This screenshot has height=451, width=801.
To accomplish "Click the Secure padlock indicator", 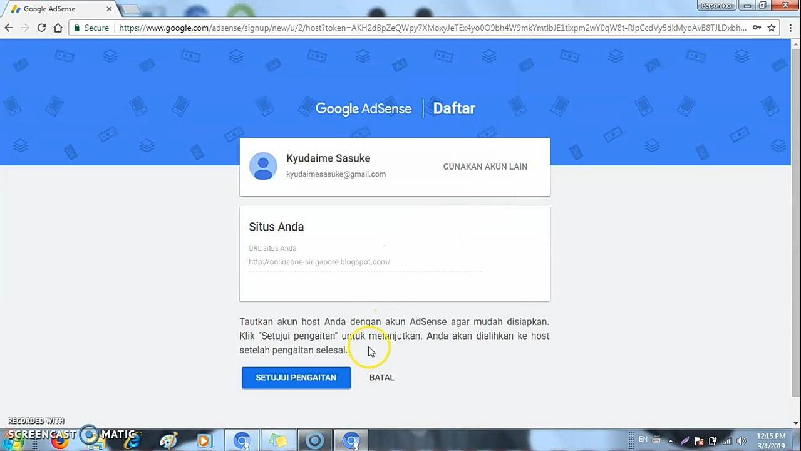I will coord(91,28).
